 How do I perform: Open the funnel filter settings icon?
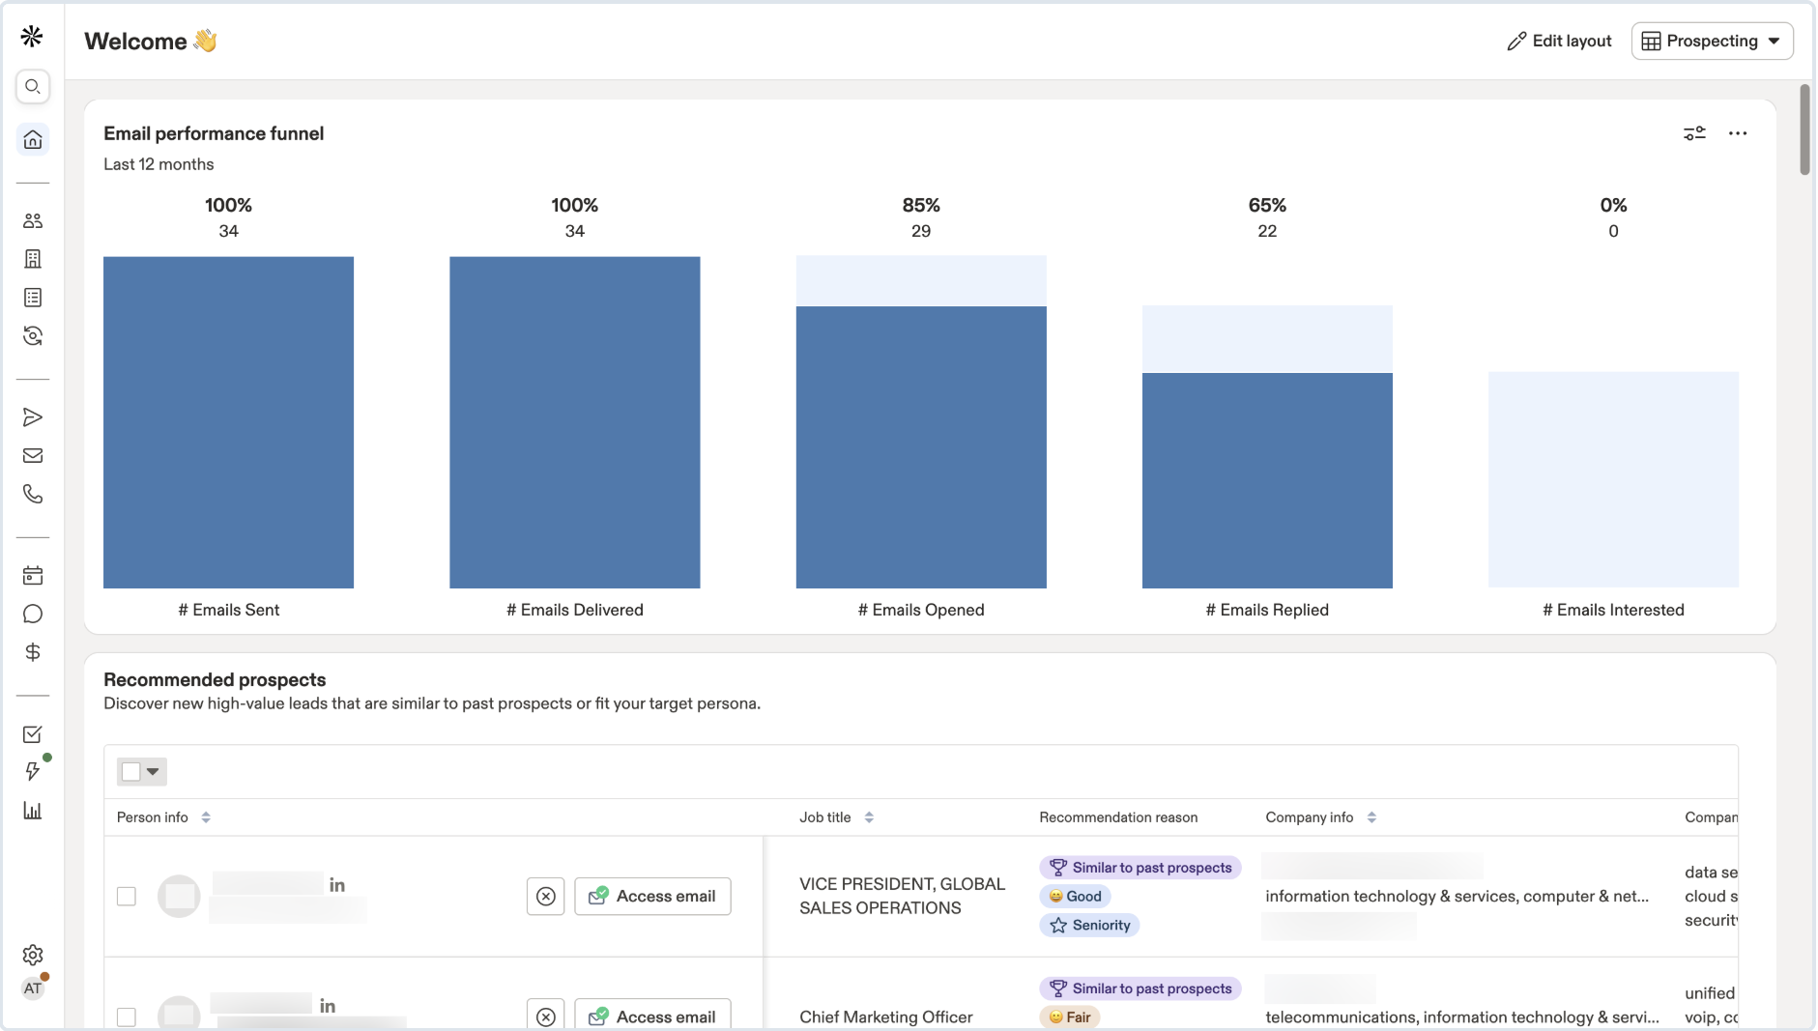point(1694,133)
